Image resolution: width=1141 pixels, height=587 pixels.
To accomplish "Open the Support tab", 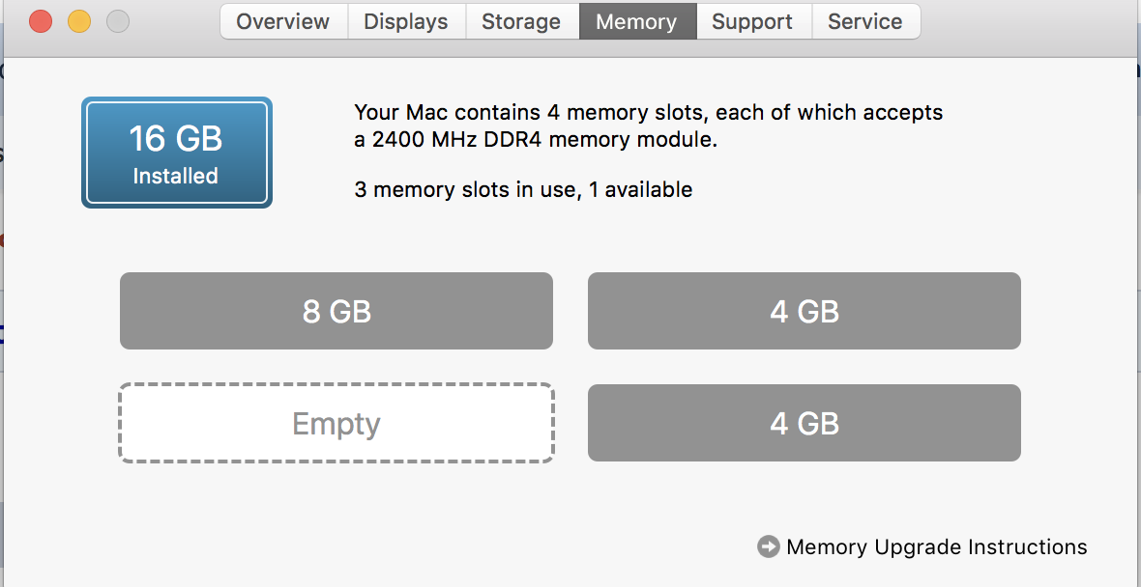I will [x=753, y=21].
